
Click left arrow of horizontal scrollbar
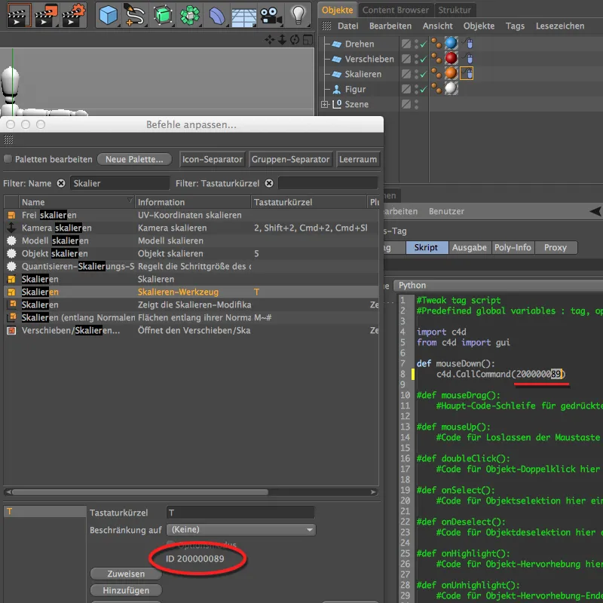coord(8,492)
